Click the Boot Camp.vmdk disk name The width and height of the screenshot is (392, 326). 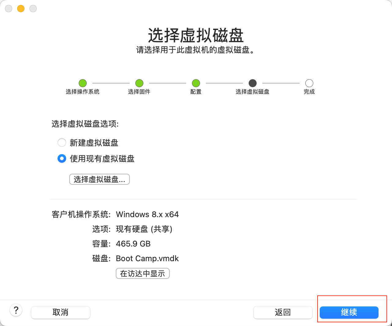(147, 258)
